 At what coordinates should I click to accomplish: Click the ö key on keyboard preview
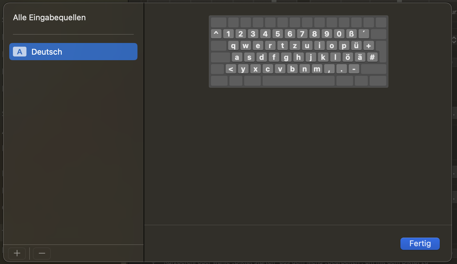point(348,57)
